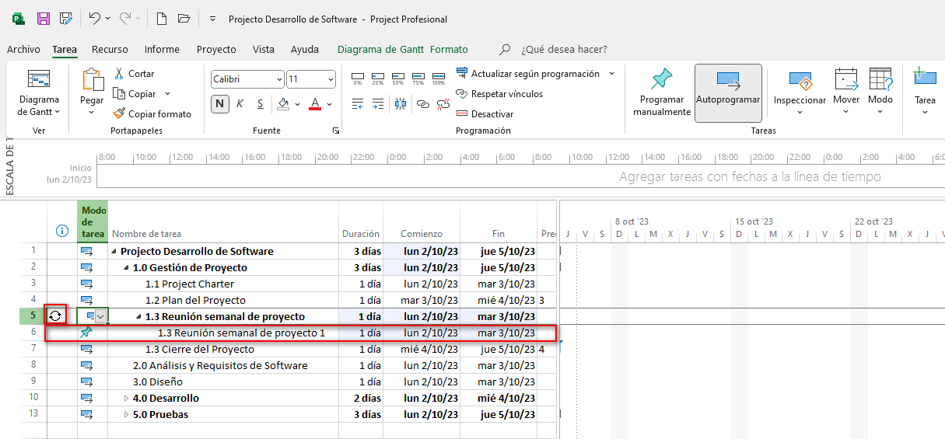Open the font name Calibri dropdown
The image size is (945, 439).
(x=279, y=79)
